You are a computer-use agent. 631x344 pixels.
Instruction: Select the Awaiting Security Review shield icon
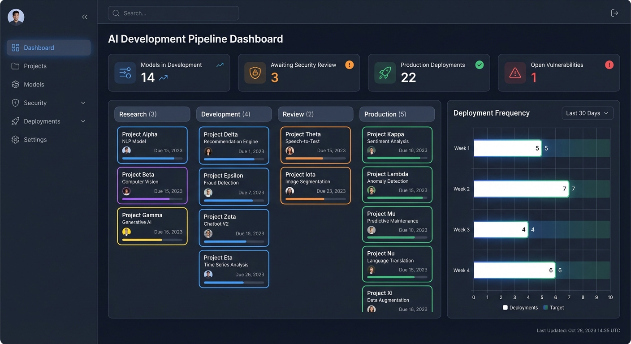[x=255, y=73]
